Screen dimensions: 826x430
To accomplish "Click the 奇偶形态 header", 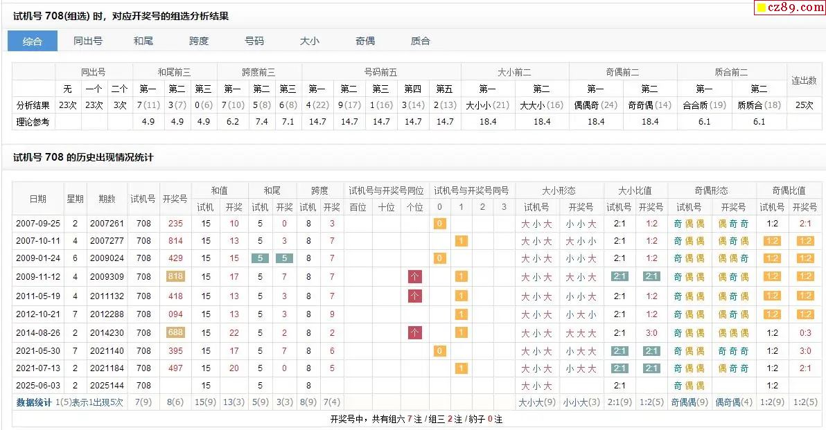I will [x=712, y=190].
